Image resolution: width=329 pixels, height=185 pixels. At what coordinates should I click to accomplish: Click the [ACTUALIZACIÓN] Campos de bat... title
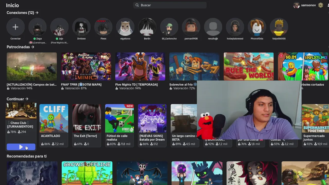32,85
